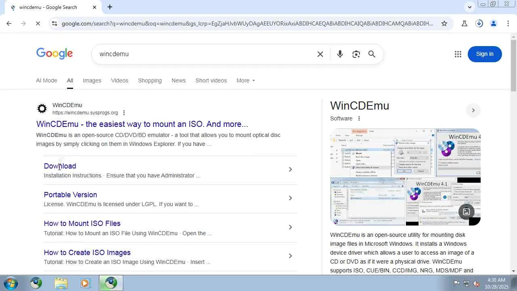Switch to News results tab
517x291 pixels.
tap(179, 80)
